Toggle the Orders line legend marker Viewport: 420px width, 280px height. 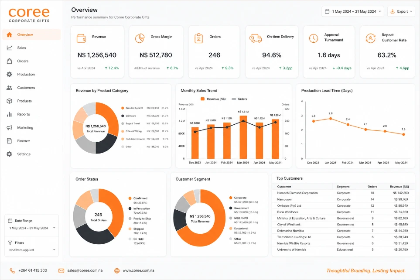234,99
